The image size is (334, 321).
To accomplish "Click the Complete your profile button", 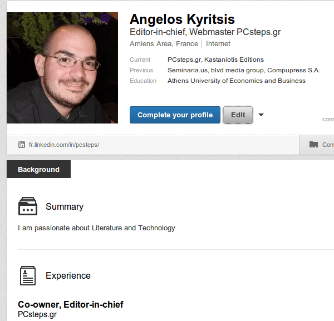I will coord(175,115).
